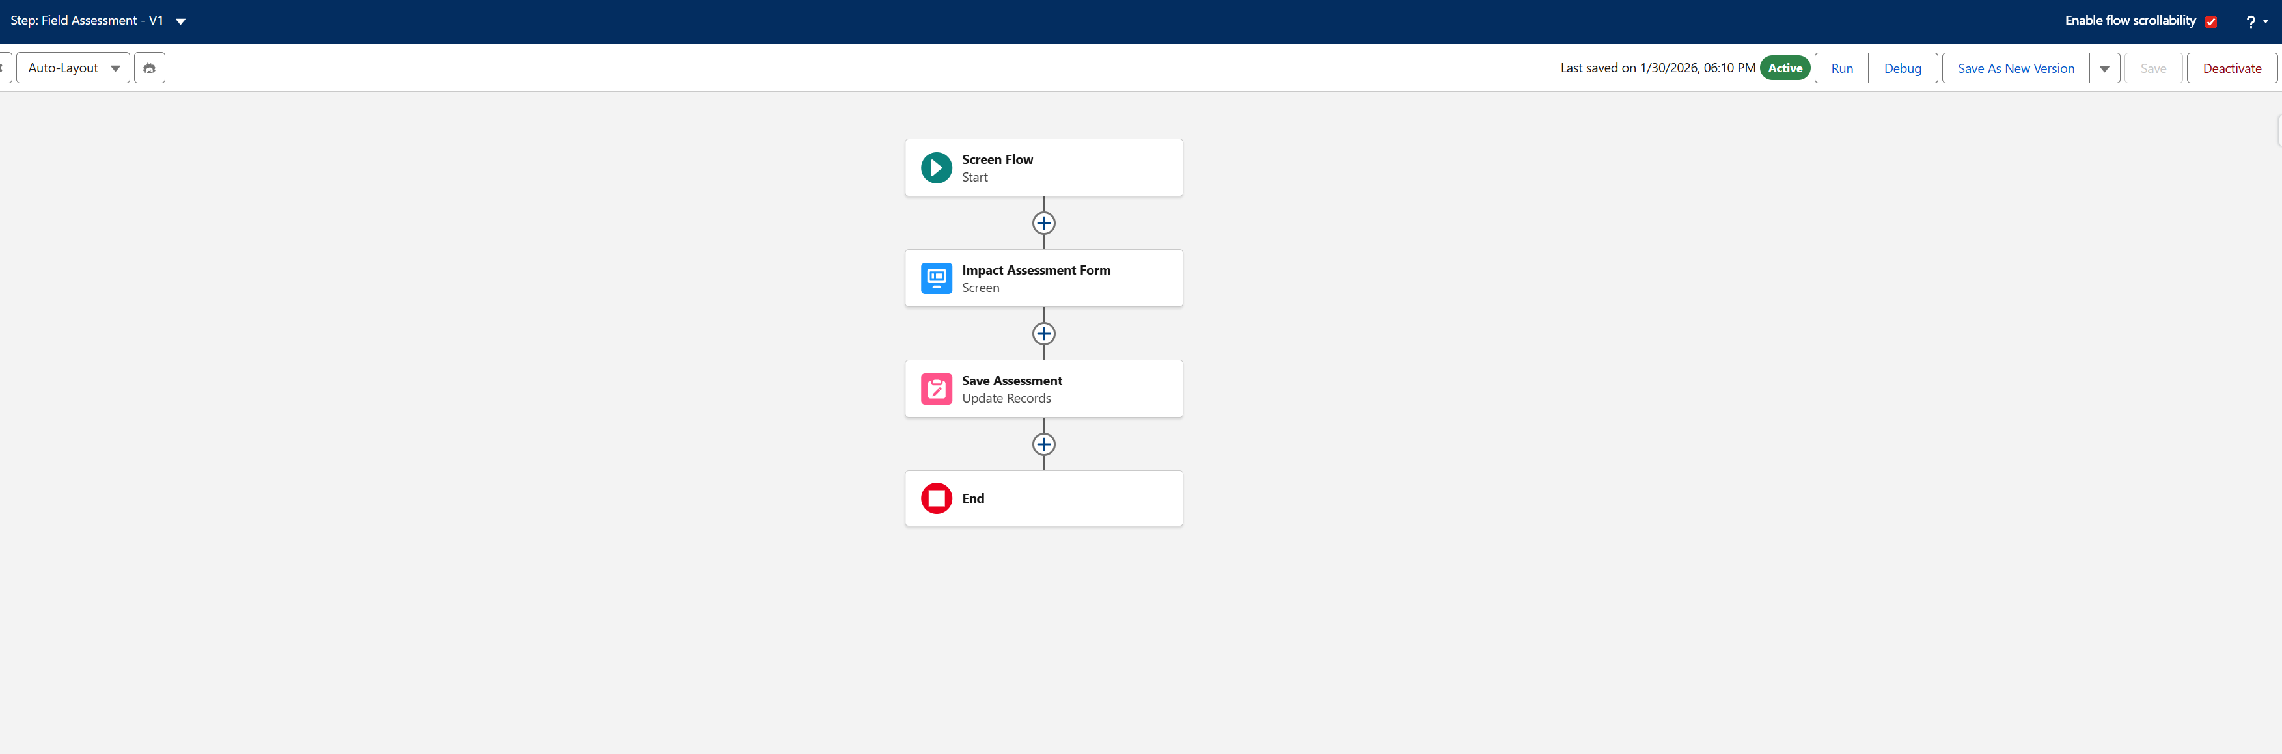This screenshot has height=754, width=2282.
Task: Click the disabled Save button
Action: coord(2152,68)
